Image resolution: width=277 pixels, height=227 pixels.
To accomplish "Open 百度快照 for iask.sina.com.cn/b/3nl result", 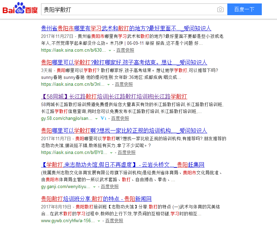I will pos(123,84).
